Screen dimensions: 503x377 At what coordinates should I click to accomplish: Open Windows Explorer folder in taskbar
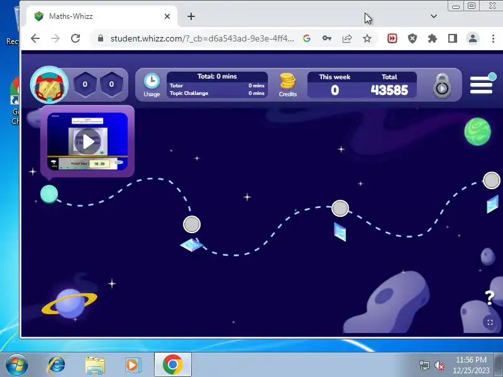coord(95,365)
